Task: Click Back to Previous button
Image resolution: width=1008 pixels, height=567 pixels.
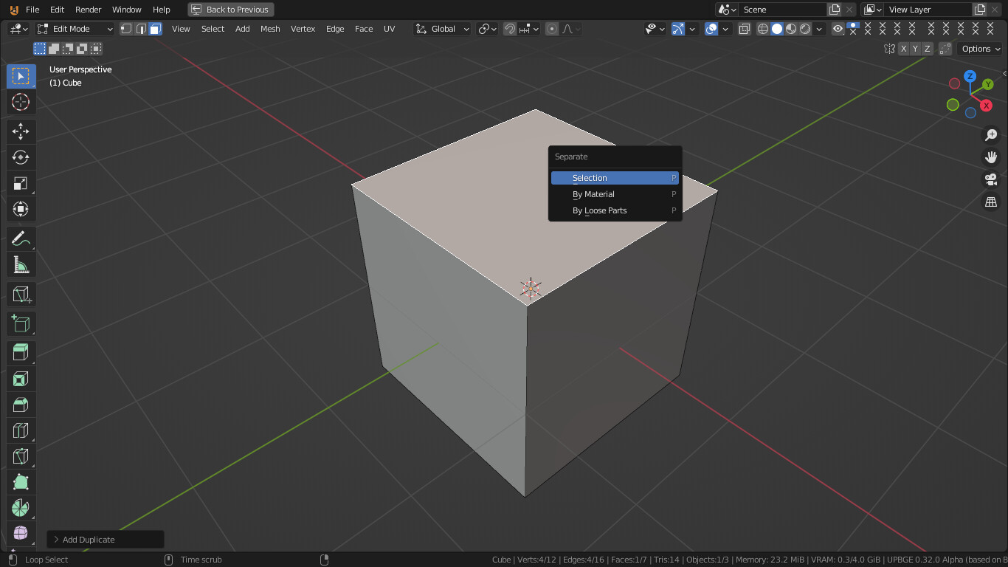Action: tap(231, 10)
